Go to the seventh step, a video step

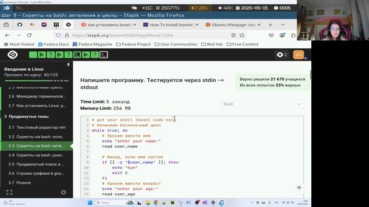pos(86,55)
